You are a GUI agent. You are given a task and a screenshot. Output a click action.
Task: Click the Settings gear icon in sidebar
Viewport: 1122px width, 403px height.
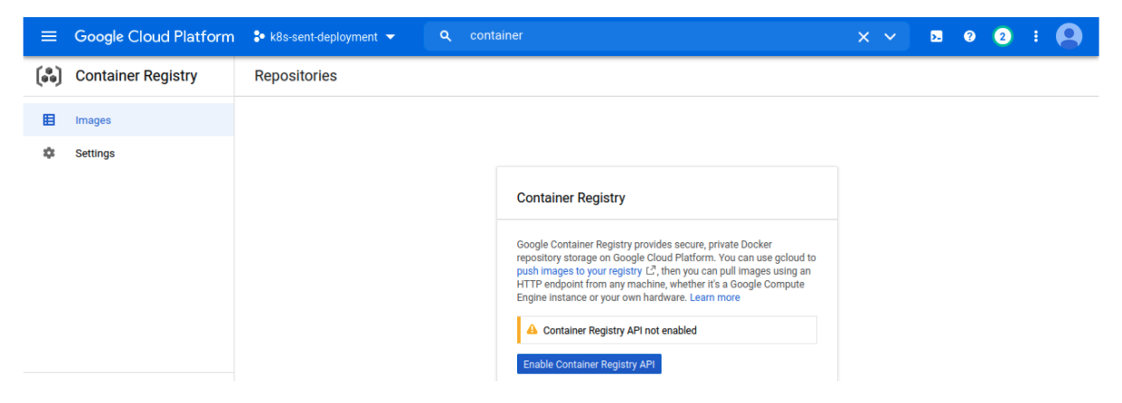[x=49, y=154]
